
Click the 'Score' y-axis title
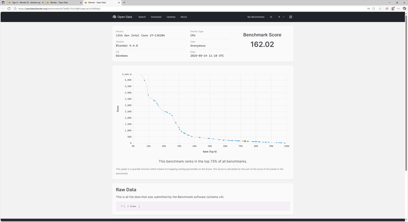click(118, 109)
